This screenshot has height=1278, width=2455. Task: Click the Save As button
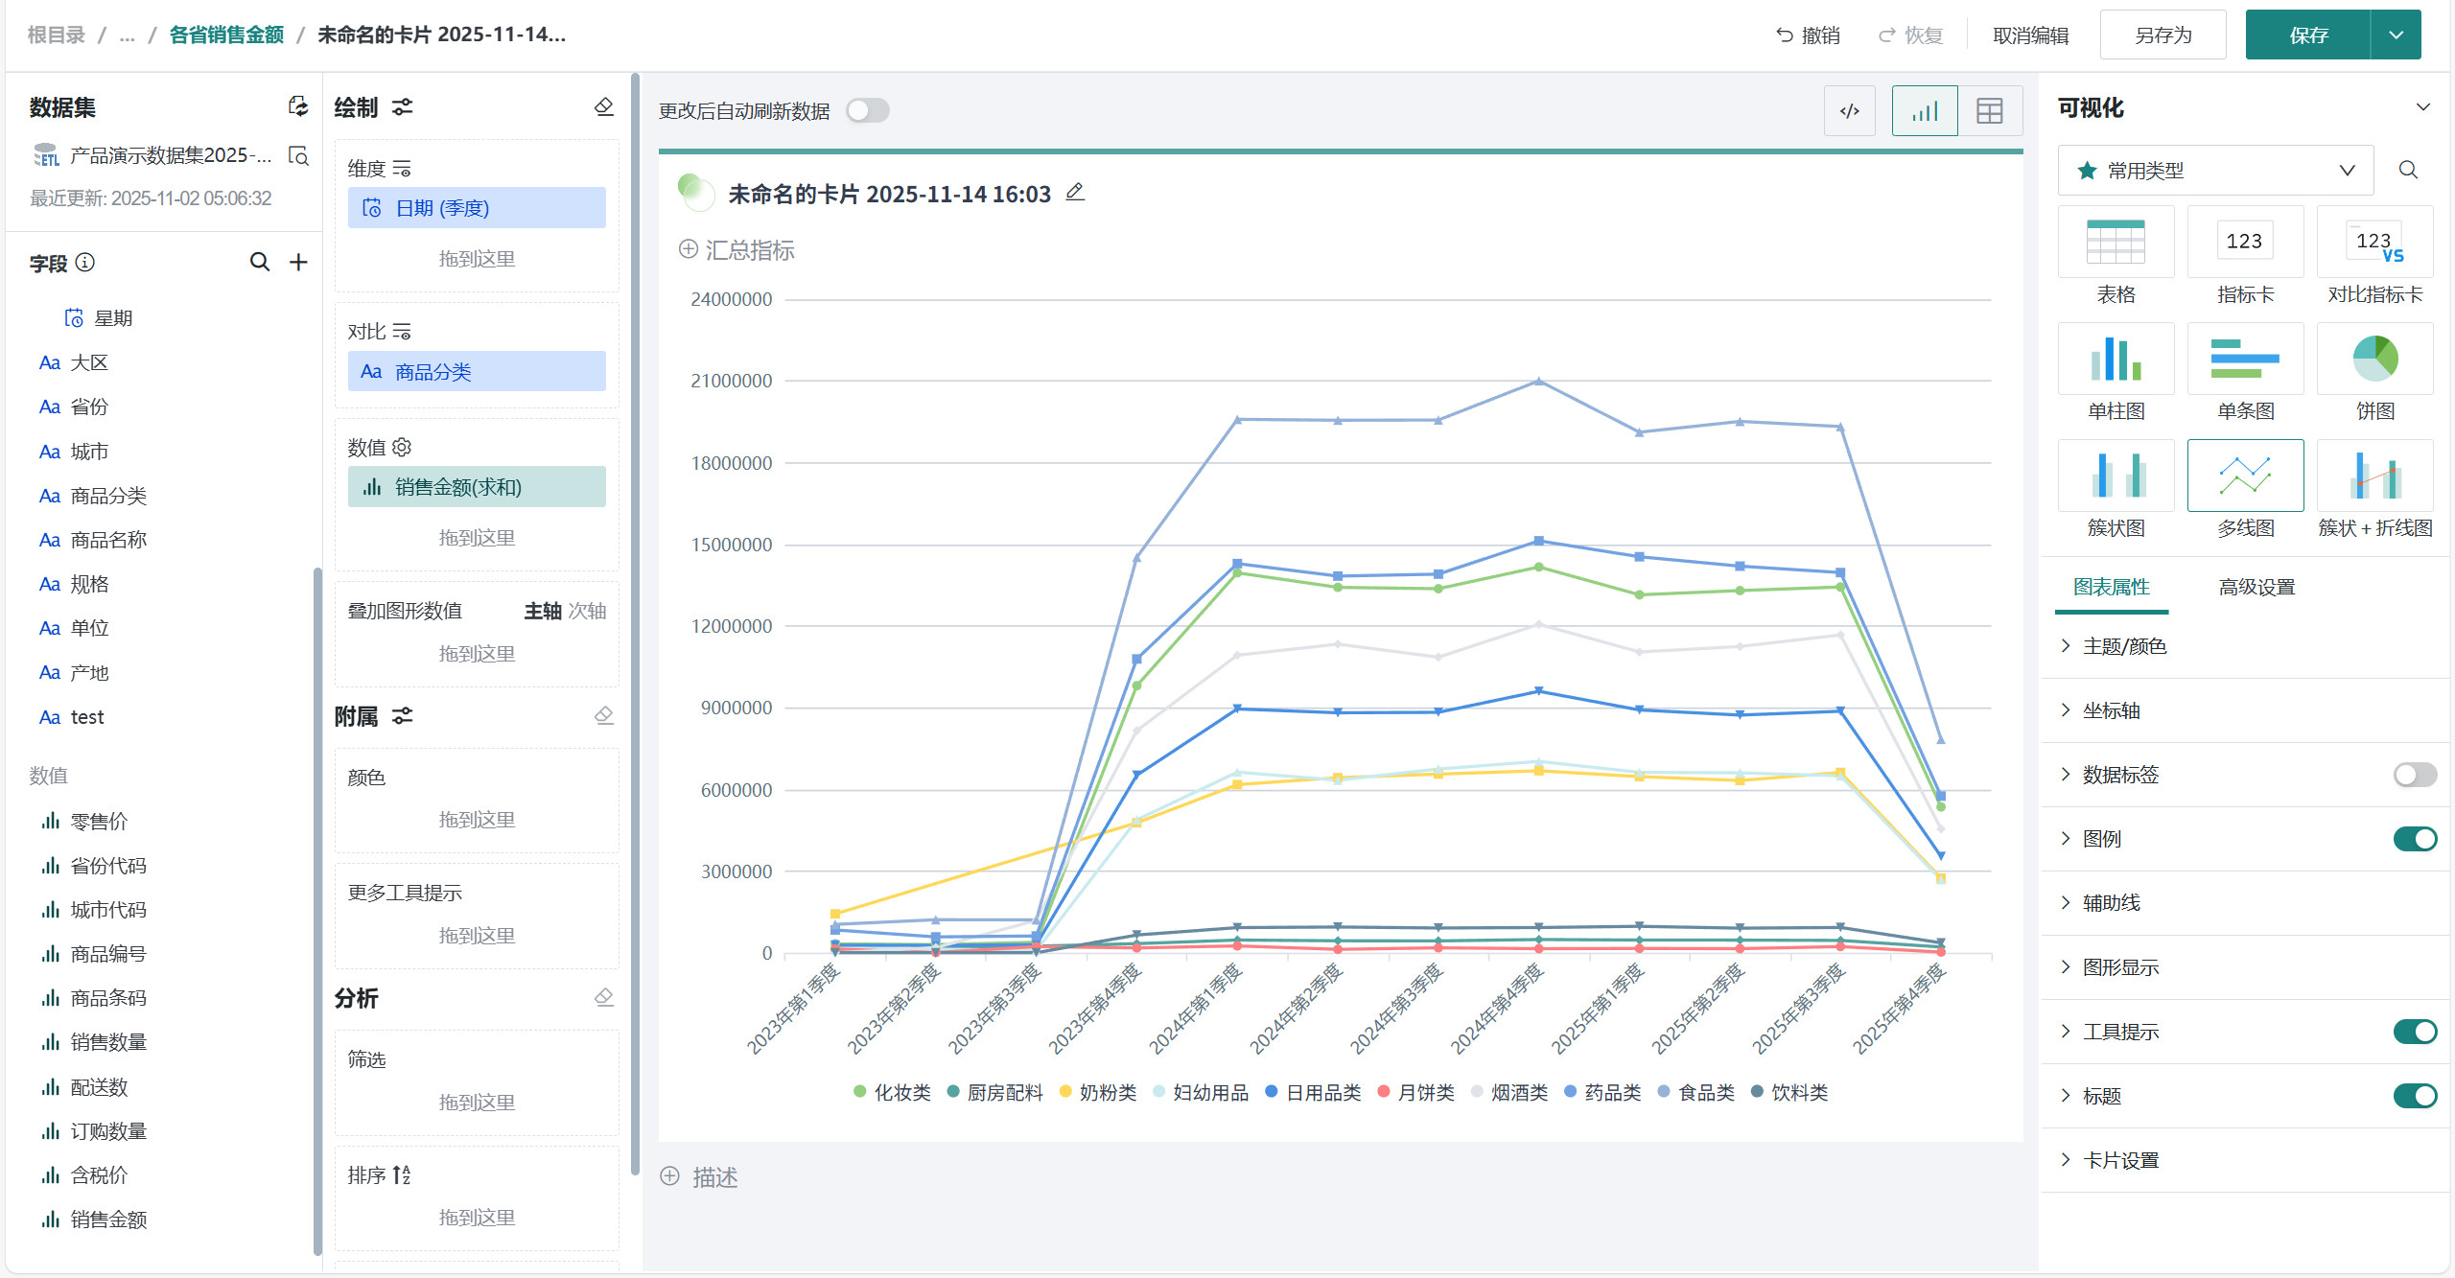pyautogui.click(x=2163, y=35)
